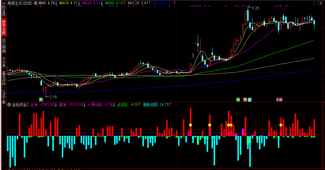Select the magenta MA20: 4.71 label
The width and height of the screenshot is (325, 170).
point(91,3)
